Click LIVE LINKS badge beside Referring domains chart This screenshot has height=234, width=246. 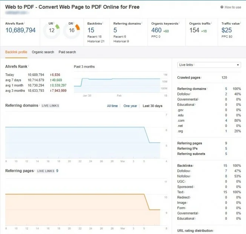click(x=49, y=106)
